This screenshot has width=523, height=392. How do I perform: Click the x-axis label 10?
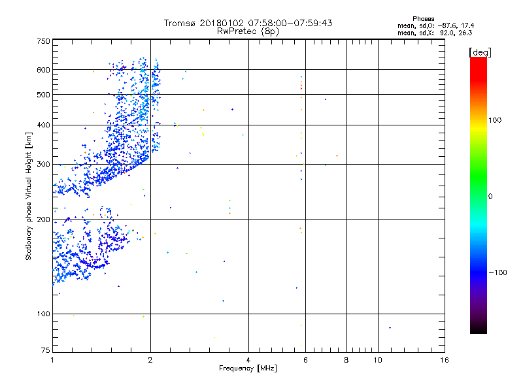pos(378,360)
